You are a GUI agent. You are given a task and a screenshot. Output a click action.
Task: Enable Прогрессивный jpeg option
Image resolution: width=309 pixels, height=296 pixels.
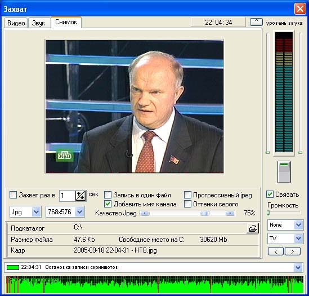[187, 195]
